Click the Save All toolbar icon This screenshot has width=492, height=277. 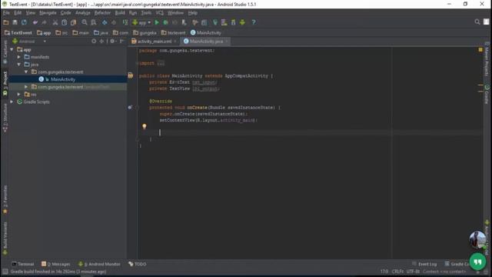pyautogui.click(x=15, y=22)
